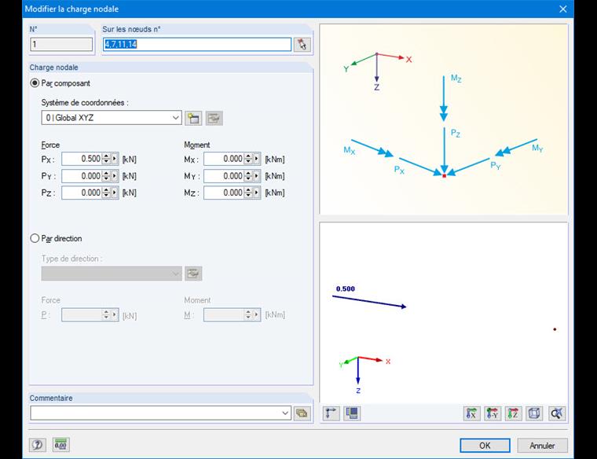Click the Mx moment input field
The height and width of the screenshot is (459, 597).
click(224, 159)
